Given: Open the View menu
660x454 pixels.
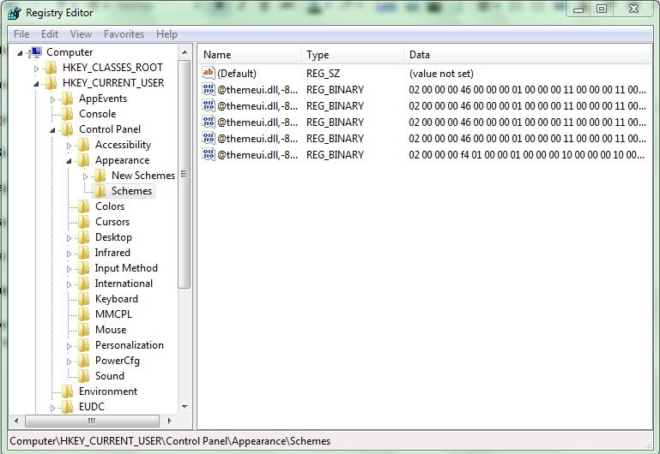Looking at the screenshot, I should click(x=81, y=34).
